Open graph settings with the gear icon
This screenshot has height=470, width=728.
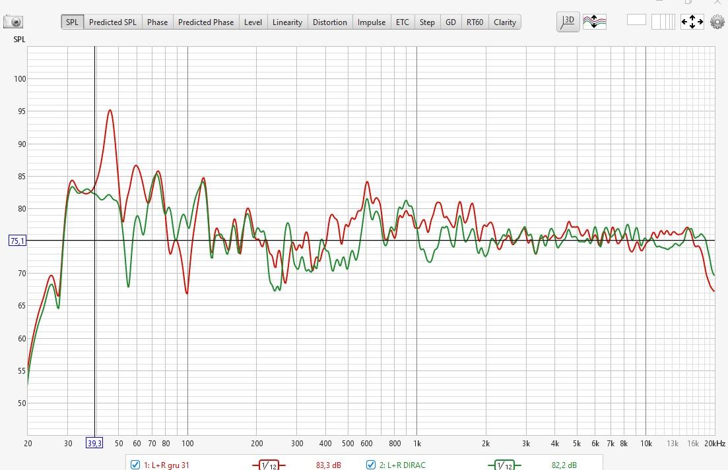[717, 22]
